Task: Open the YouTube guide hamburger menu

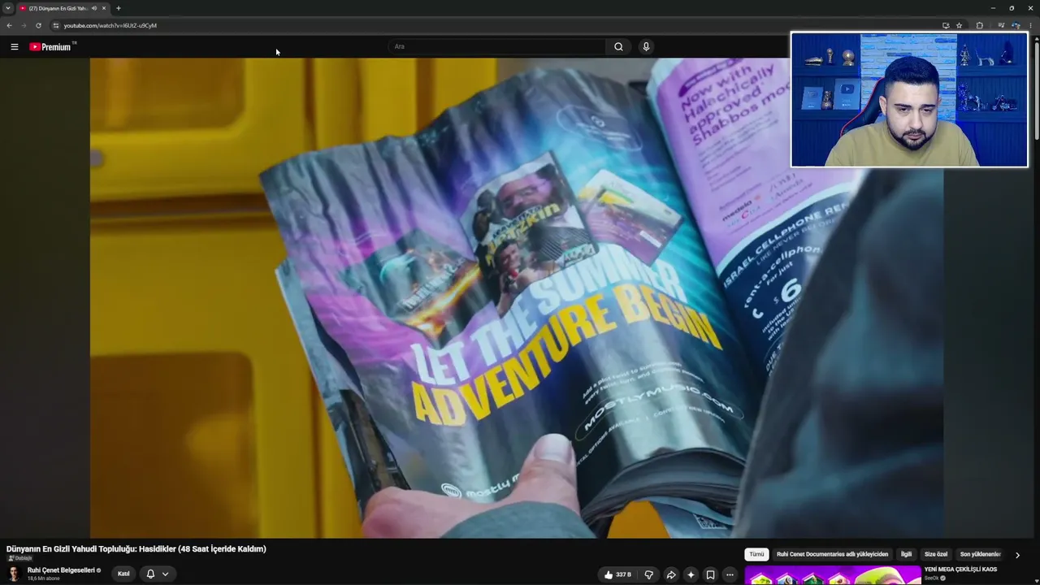Action: (x=14, y=47)
